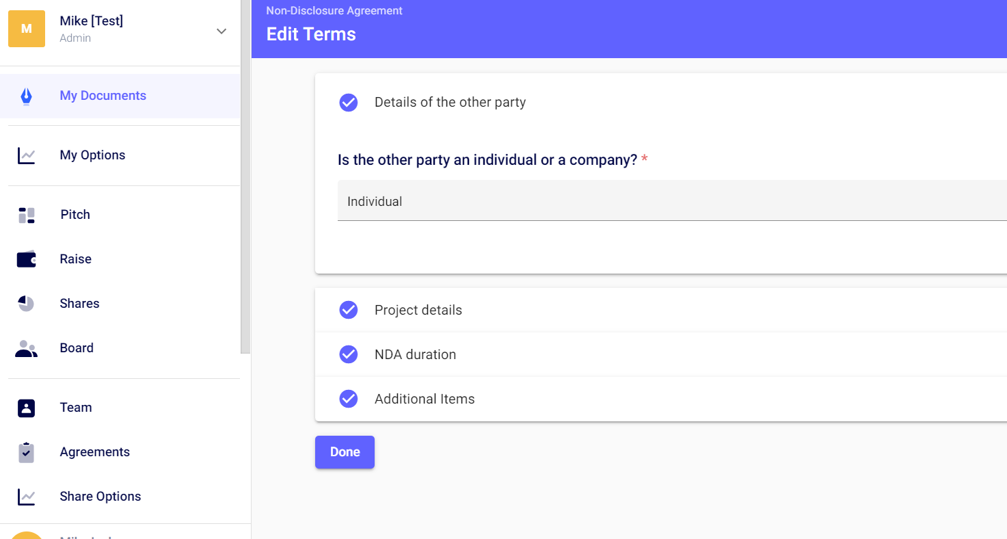This screenshot has height=539, width=1007.
Task: Select the Pitch sidebar icon
Action: tap(26, 215)
